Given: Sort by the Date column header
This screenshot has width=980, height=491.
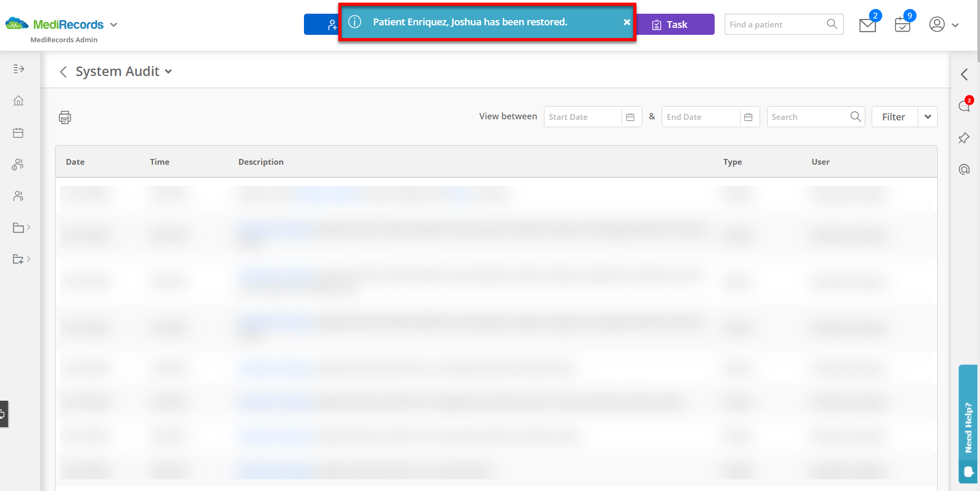Looking at the screenshot, I should point(75,162).
